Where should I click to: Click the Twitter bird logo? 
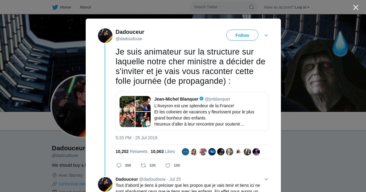pos(55,7)
